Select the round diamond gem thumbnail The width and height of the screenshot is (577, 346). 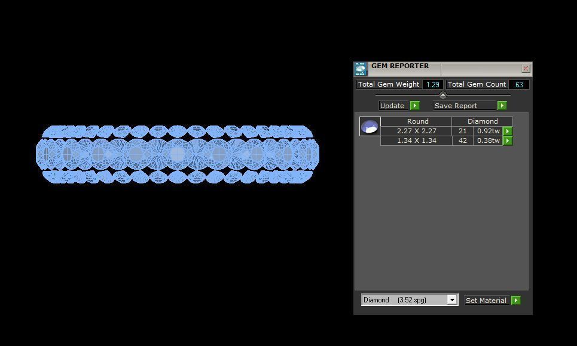tap(370, 127)
